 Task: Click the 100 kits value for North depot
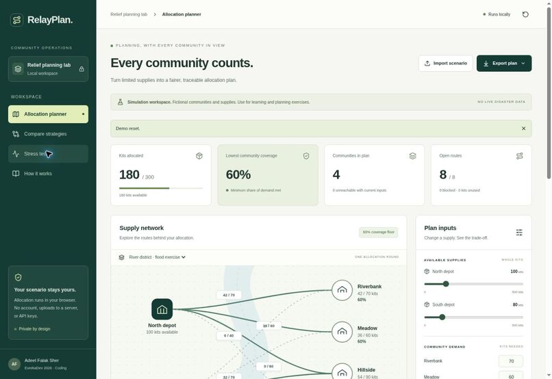pos(516,272)
